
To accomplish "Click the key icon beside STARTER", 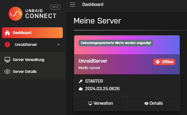I will click(81, 81).
